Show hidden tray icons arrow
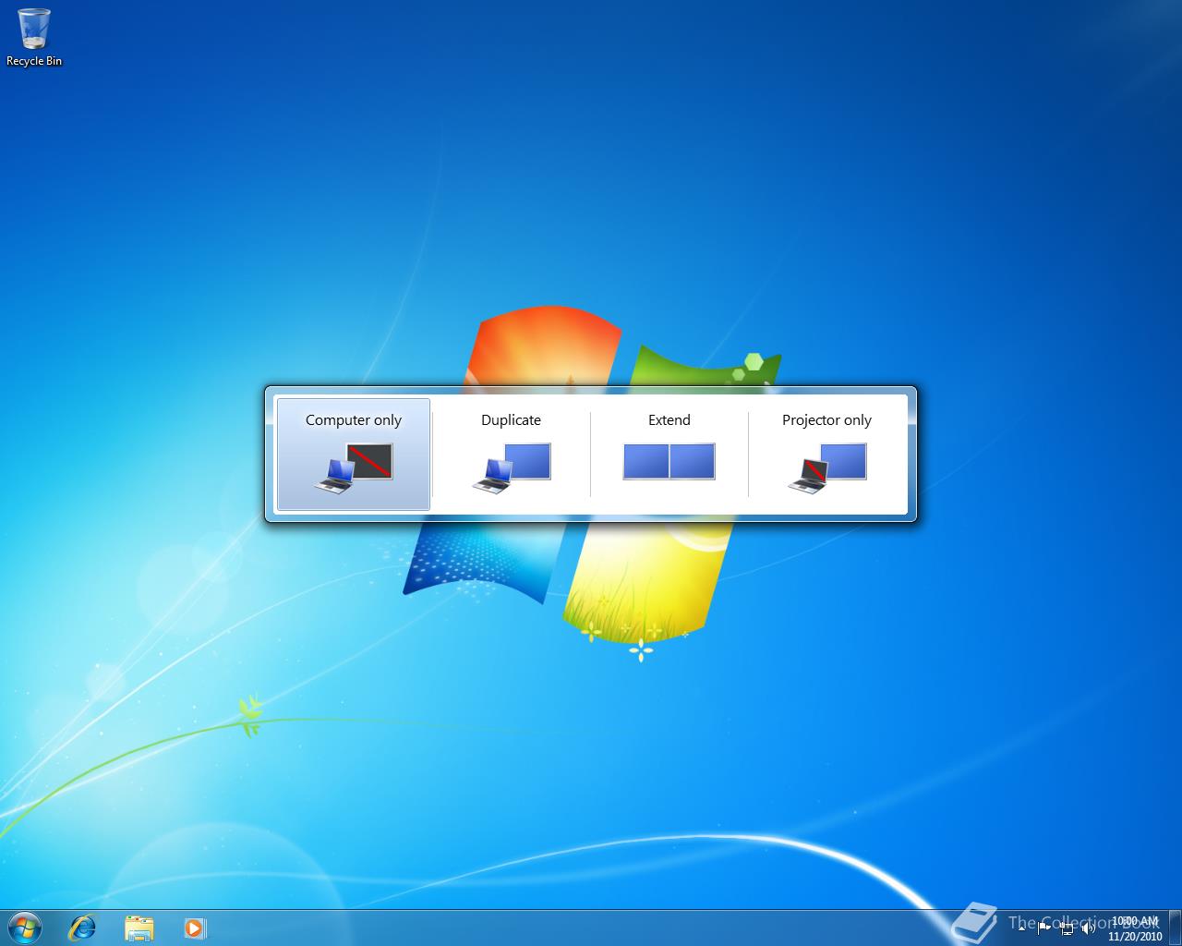The height and width of the screenshot is (946, 1182). [x=1021, y=928]
